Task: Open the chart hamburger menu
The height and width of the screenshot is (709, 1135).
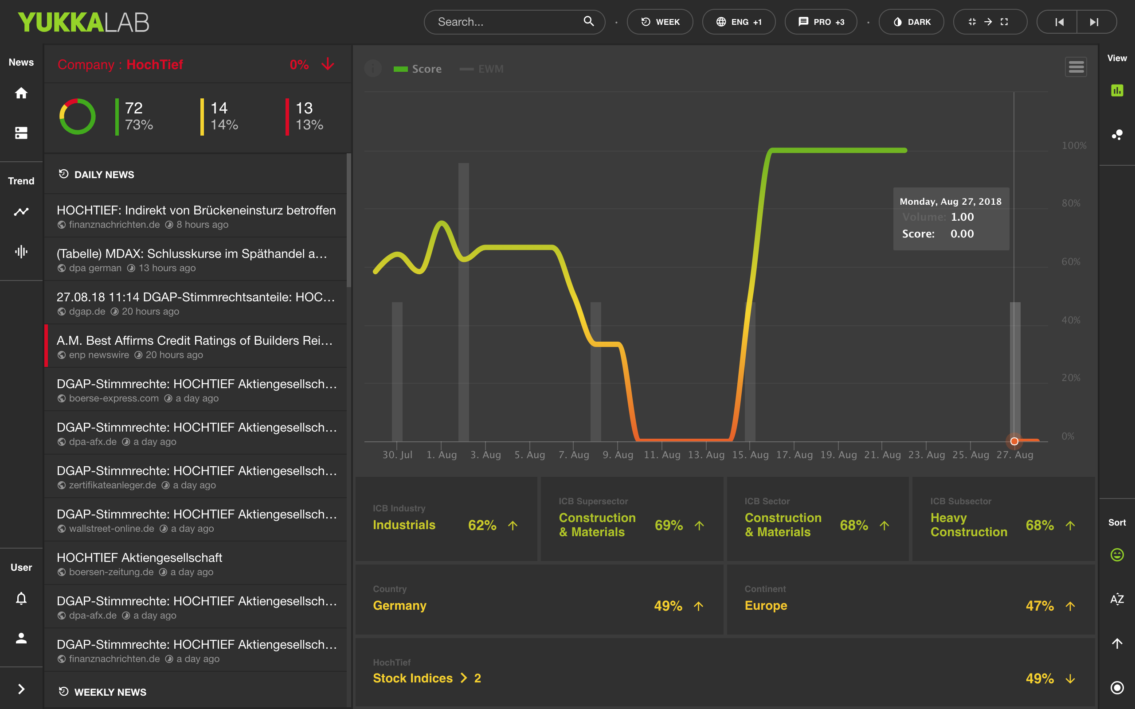Action: coord(1076,67)
